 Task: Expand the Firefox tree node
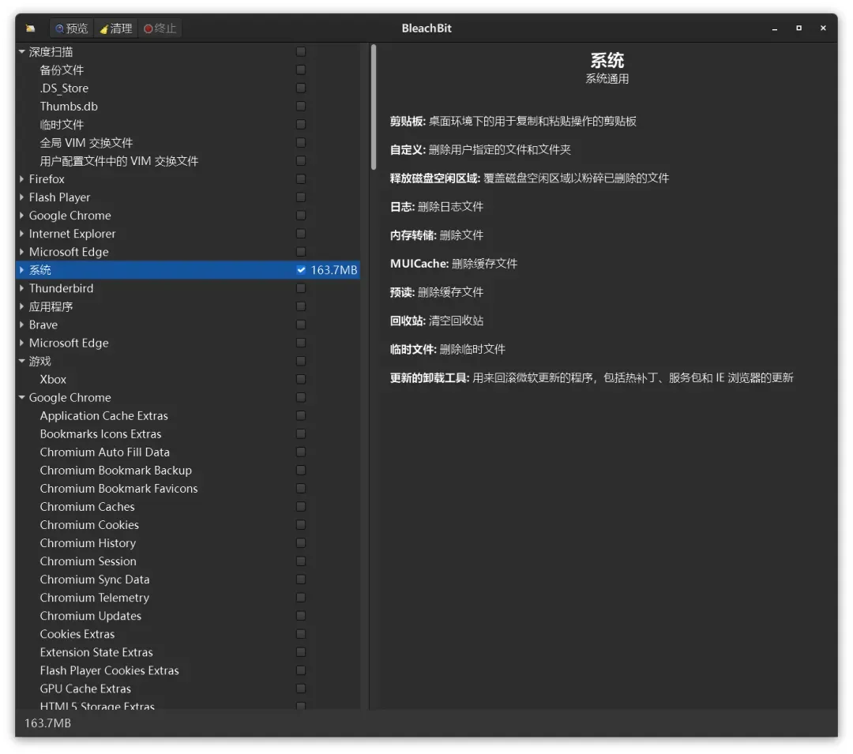pos(22,179)
